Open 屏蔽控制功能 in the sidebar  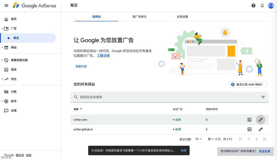click(19, 60)
